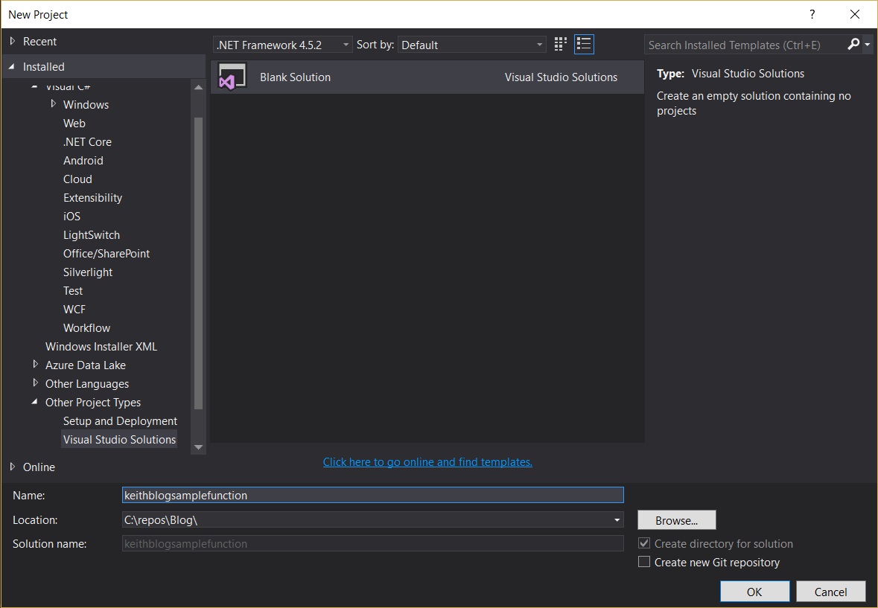Switch to small icons view

pos(559,44)
